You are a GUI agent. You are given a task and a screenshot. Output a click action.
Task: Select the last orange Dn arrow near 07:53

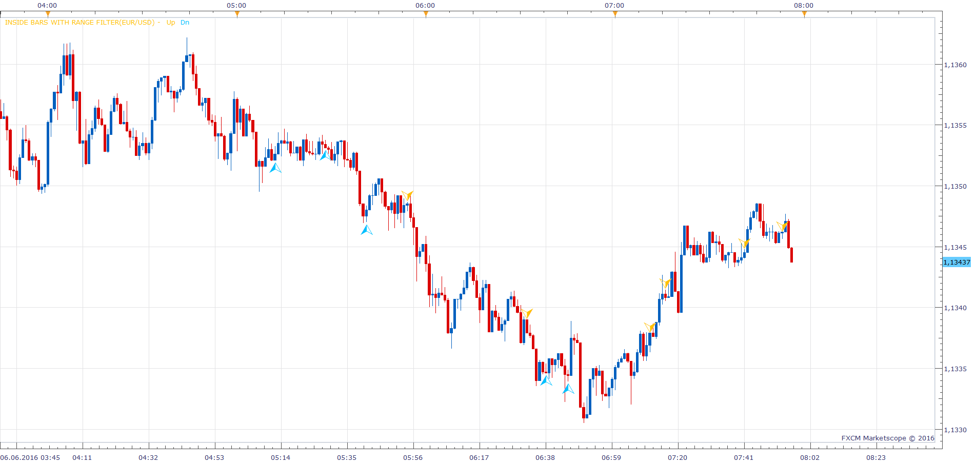(x=782, y=226)
